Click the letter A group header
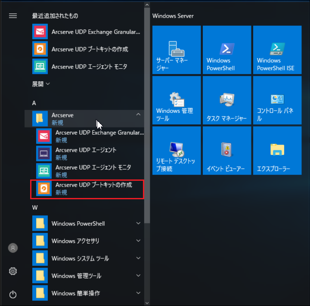The width and height of the screenshot is (310, 306). (34, 103)
